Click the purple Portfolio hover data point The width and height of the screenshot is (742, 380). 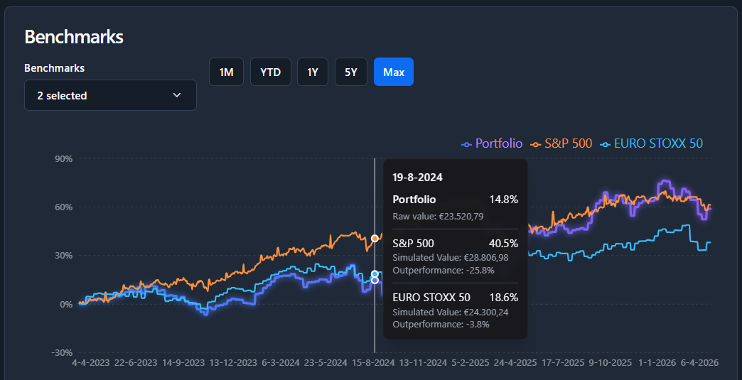375,281
